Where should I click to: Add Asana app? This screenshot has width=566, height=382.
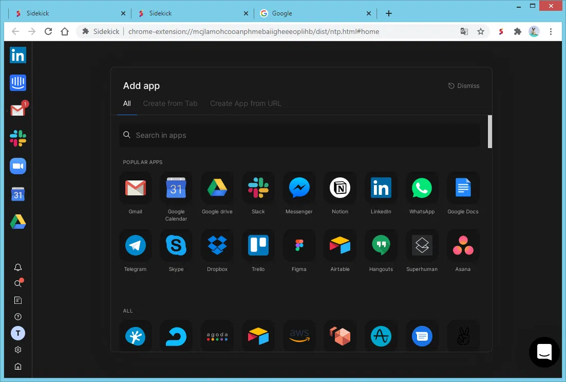click(463, 245)
